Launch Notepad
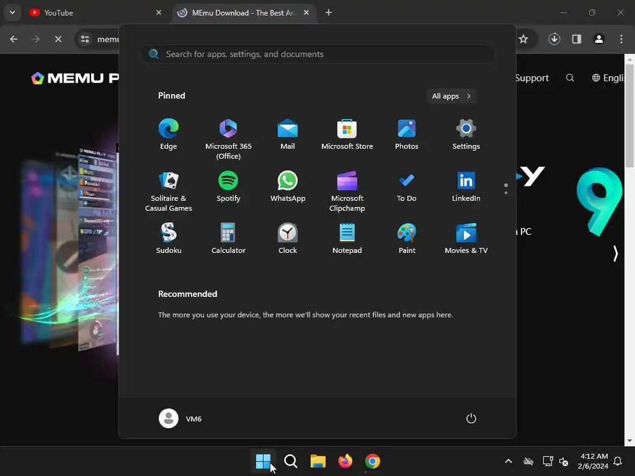 (347, 239)
